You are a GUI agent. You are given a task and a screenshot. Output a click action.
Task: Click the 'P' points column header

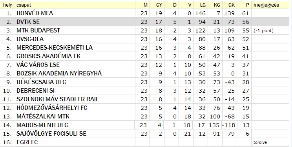(247, 5)
